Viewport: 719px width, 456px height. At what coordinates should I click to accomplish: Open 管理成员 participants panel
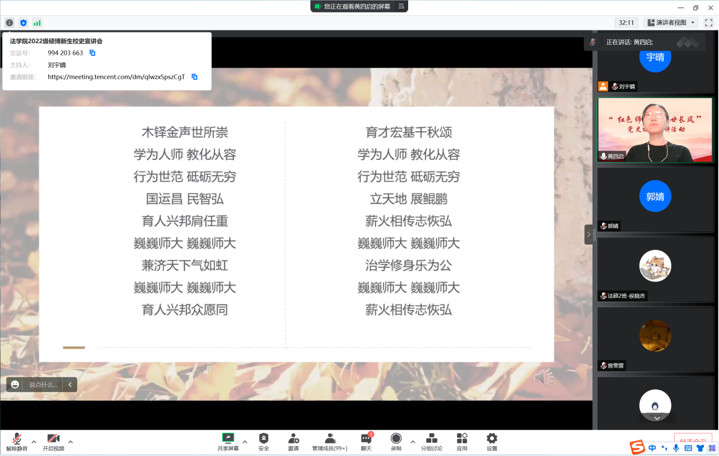[x=330, y=442]
